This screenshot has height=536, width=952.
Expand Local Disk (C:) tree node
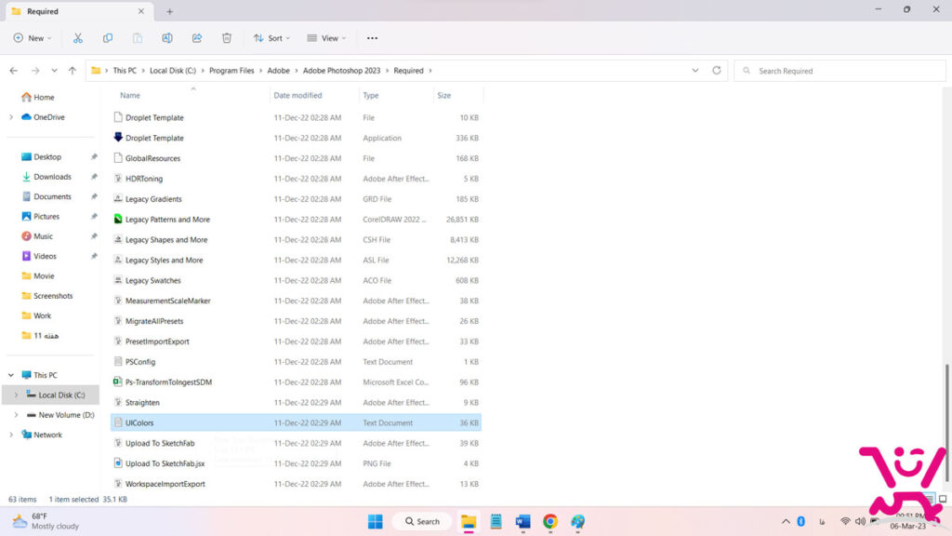tap(17, 395)
